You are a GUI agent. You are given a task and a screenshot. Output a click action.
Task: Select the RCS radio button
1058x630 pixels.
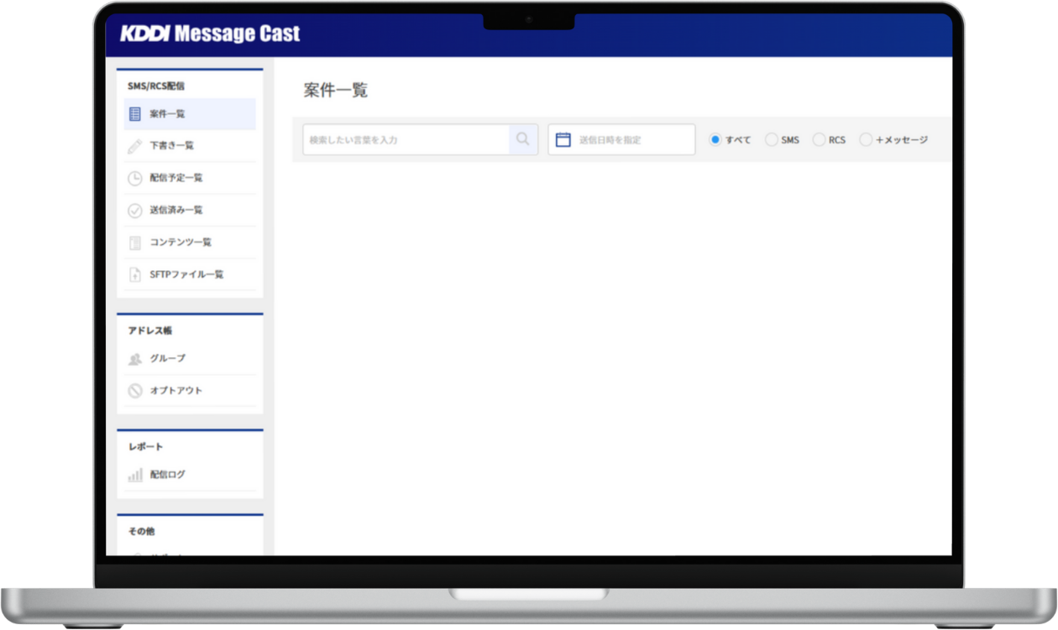tap(817, 139)
